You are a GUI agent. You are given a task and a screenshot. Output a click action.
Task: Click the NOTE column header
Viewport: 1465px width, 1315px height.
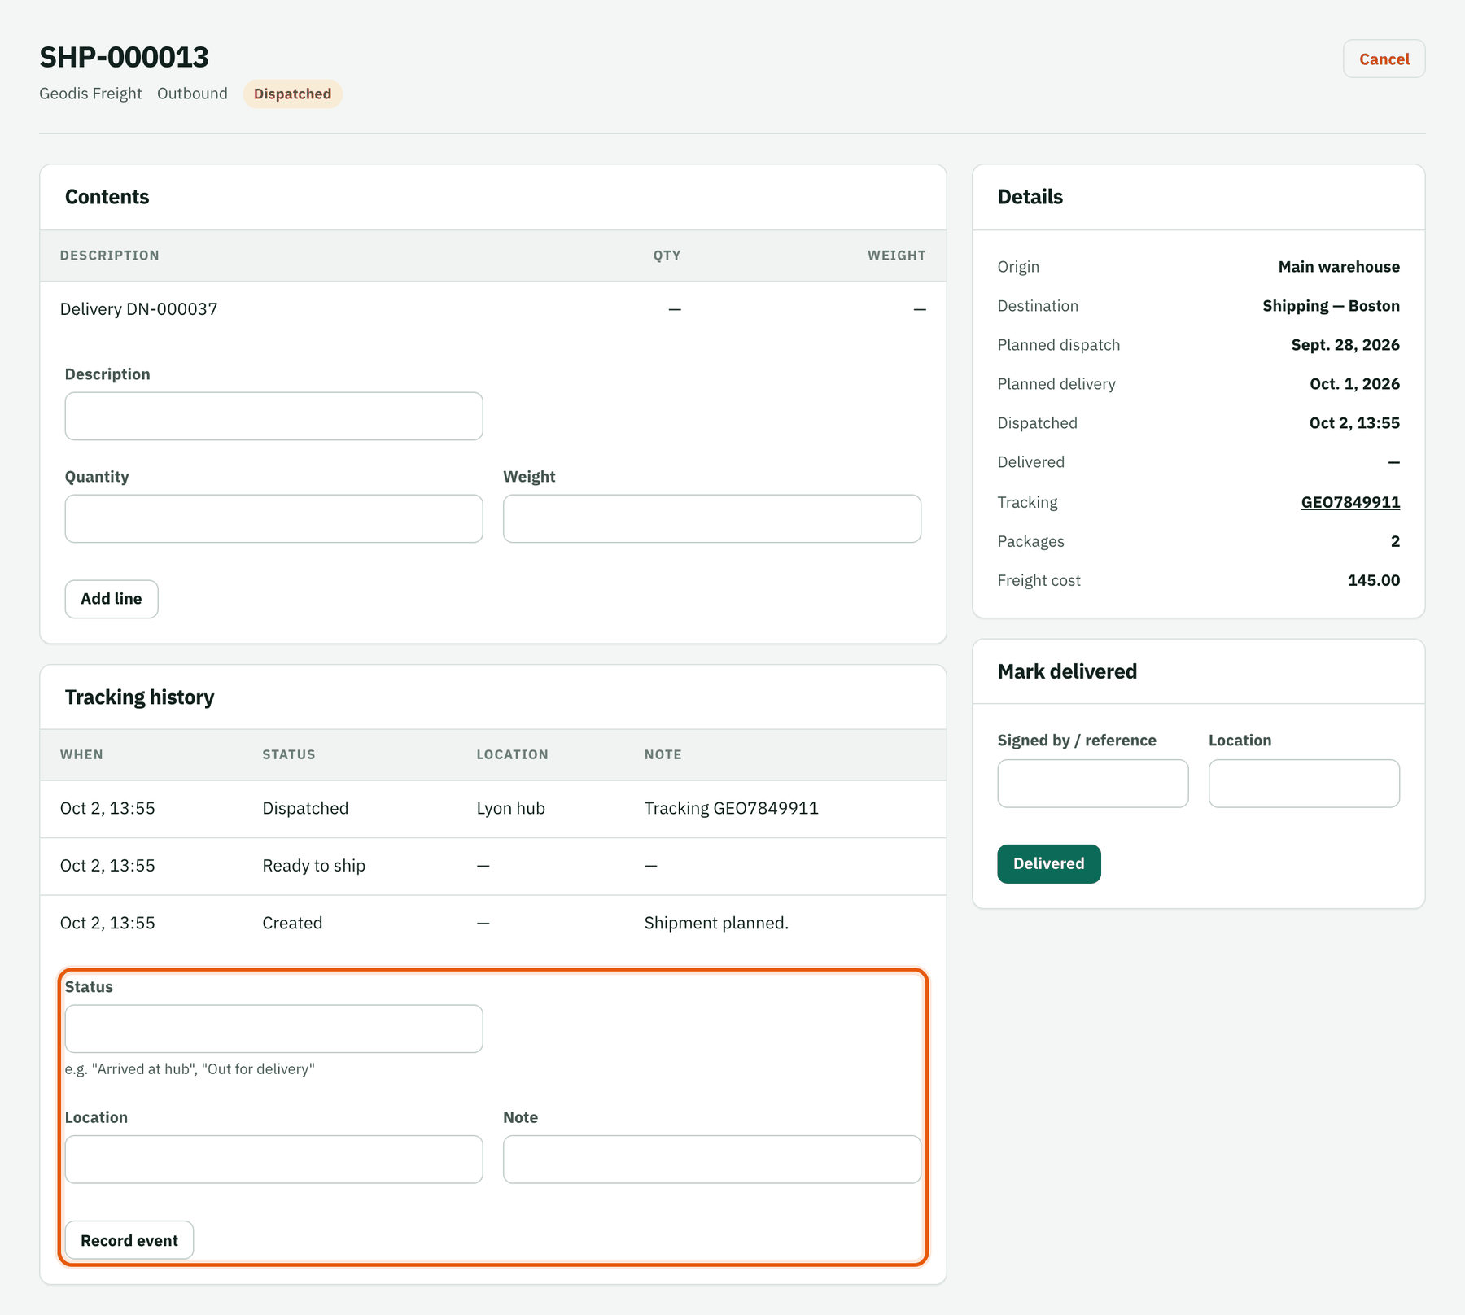[663, 754]
